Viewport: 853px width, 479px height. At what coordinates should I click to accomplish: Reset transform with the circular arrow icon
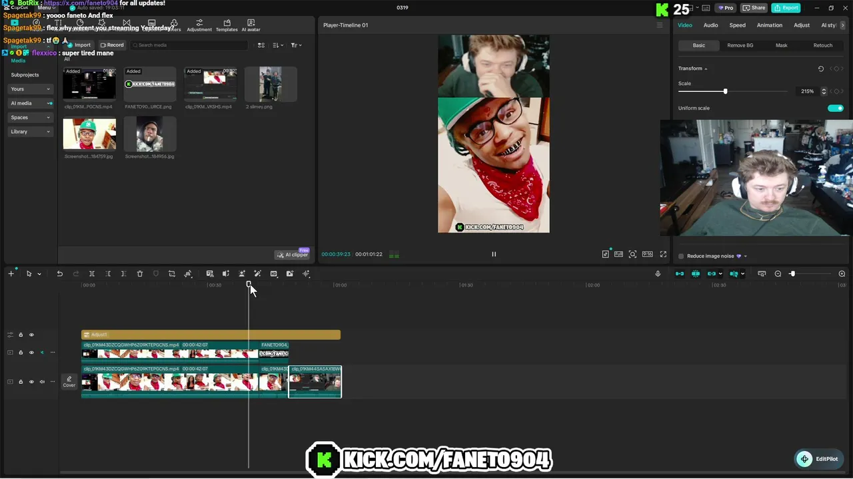[x=821, y=69]
